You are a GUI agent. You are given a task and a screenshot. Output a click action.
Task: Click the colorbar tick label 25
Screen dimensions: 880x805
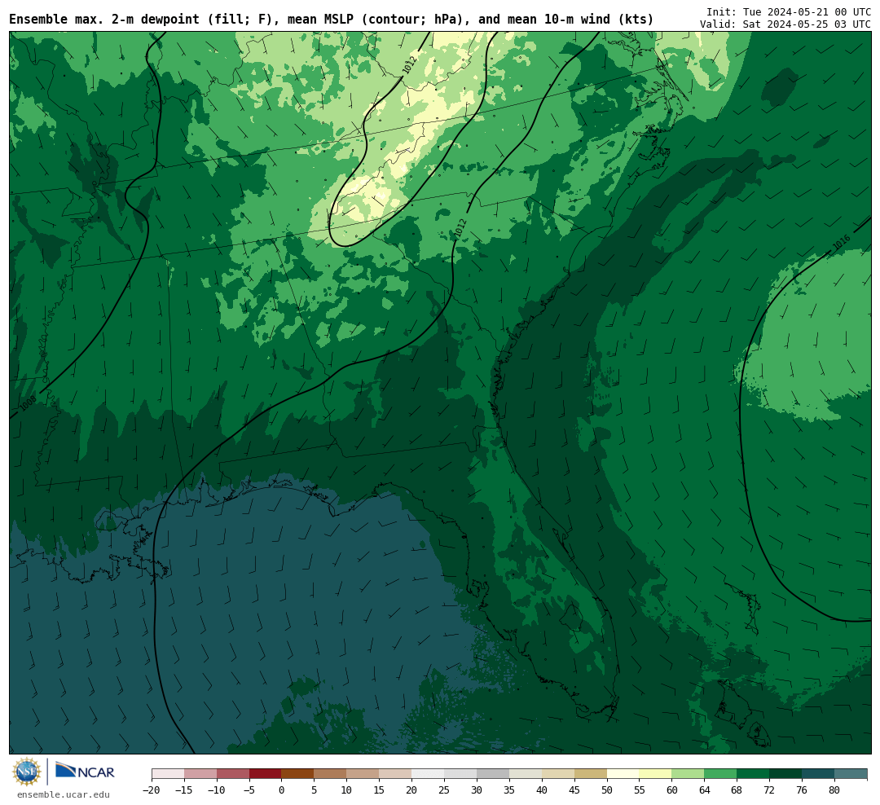(444, 790)
